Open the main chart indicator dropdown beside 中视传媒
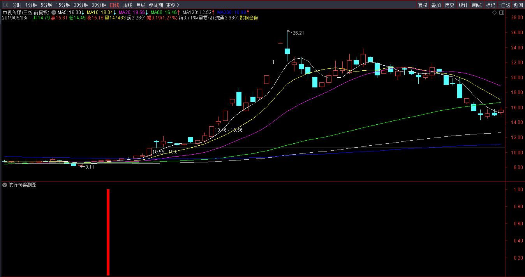Viewport: 525px width, 277px height. pos(53,12)
